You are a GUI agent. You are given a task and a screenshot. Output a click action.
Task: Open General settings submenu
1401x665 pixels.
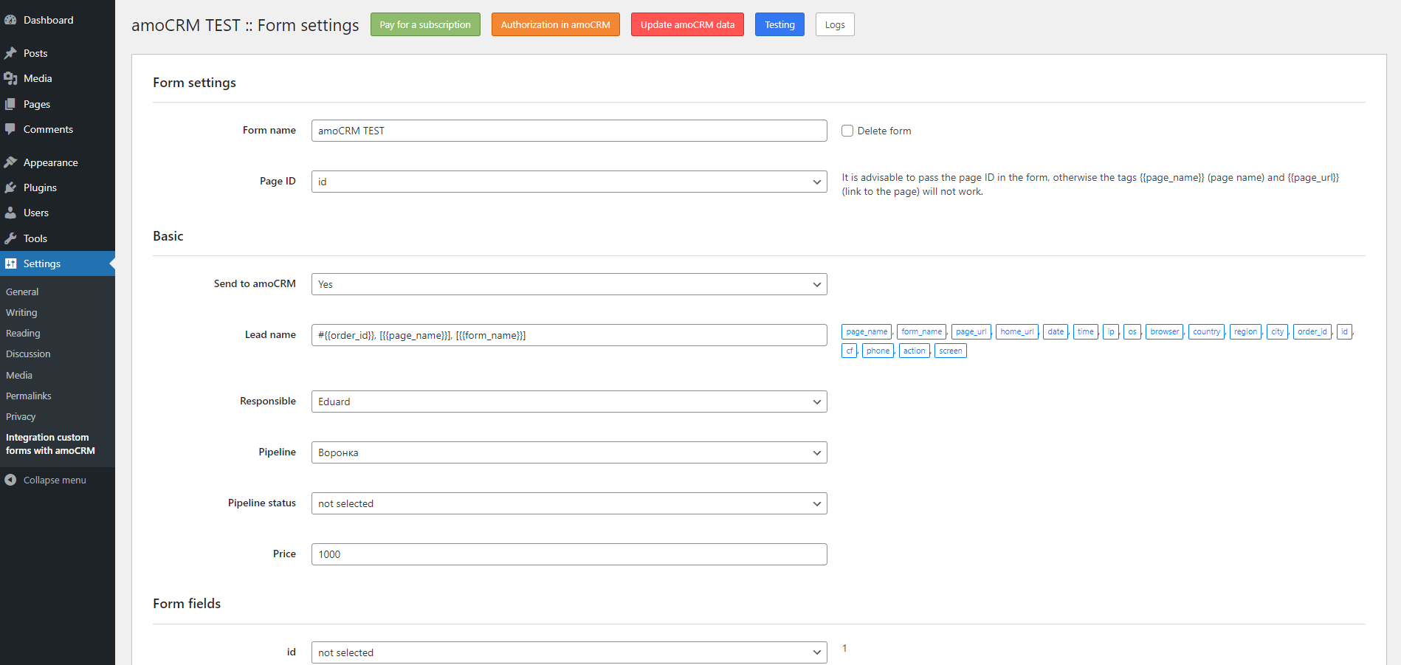pyautogui.click(x=22, y=292)
